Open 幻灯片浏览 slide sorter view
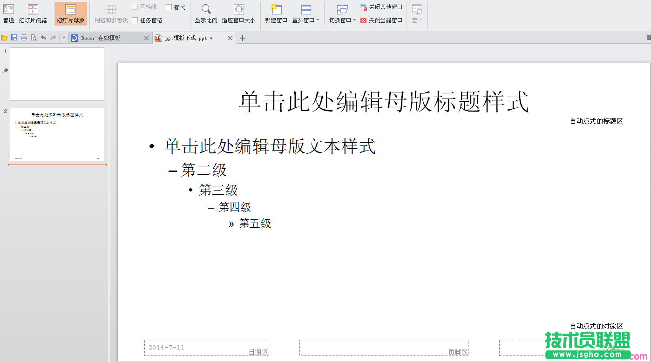This screenshot has height=362, width=651. (x=33, y=13)
